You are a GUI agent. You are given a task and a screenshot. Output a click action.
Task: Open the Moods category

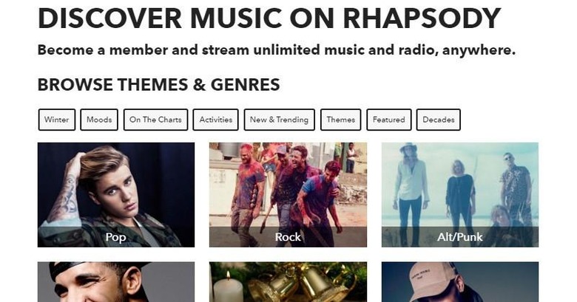coord(99,120)
